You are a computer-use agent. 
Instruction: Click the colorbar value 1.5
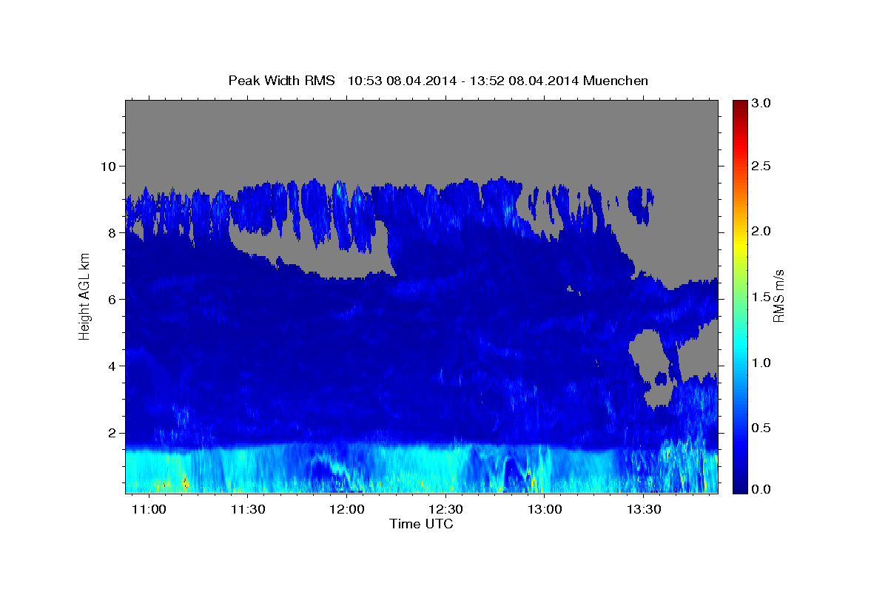761,297
